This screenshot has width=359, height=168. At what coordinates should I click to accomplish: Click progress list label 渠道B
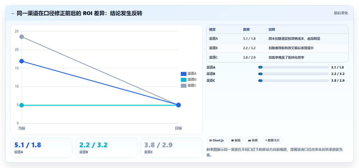[211, 74]
